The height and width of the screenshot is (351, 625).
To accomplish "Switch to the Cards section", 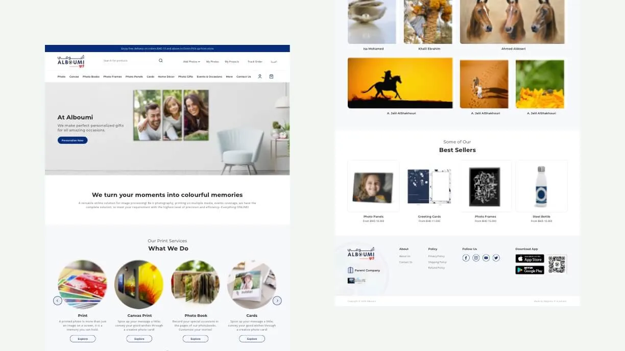I will 150,77.
